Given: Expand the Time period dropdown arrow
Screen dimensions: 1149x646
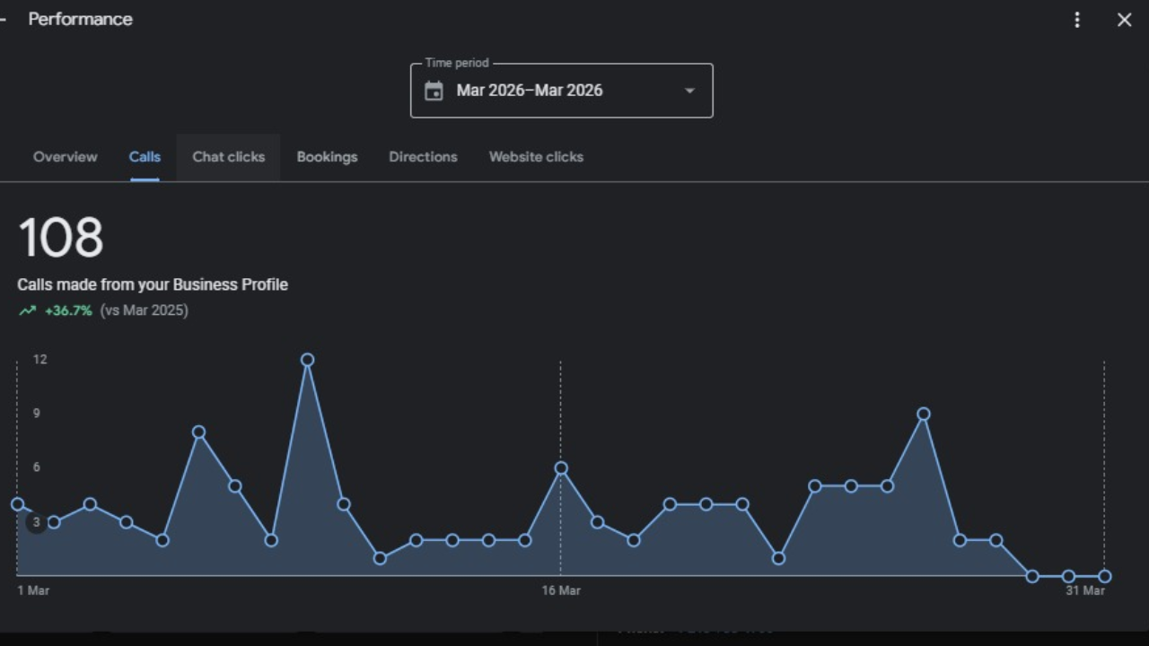Looking at the screenshot, I should 689,91.
